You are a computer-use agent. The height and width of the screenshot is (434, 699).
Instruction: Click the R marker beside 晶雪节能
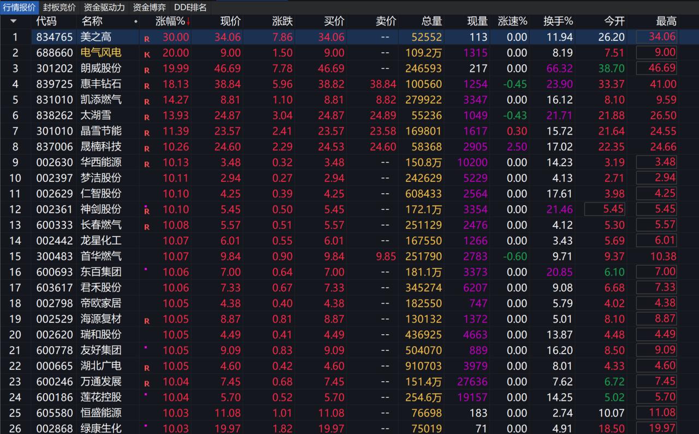(146, 133)
